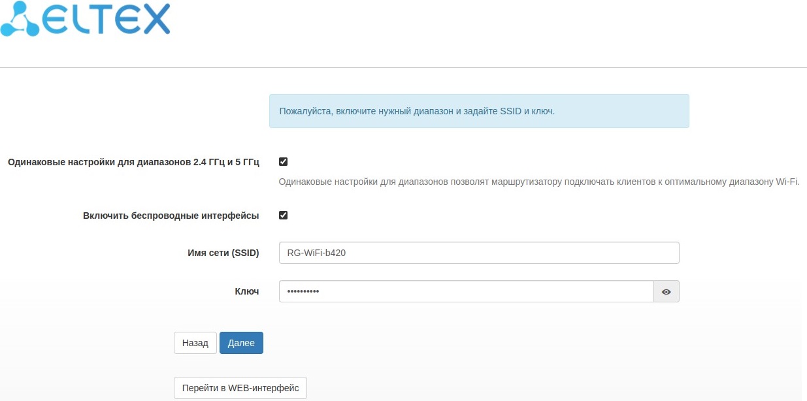Screen dimensions: 807x401
Task: Click the blue info banner about SSID и ключ
Action: pos(478,111)
